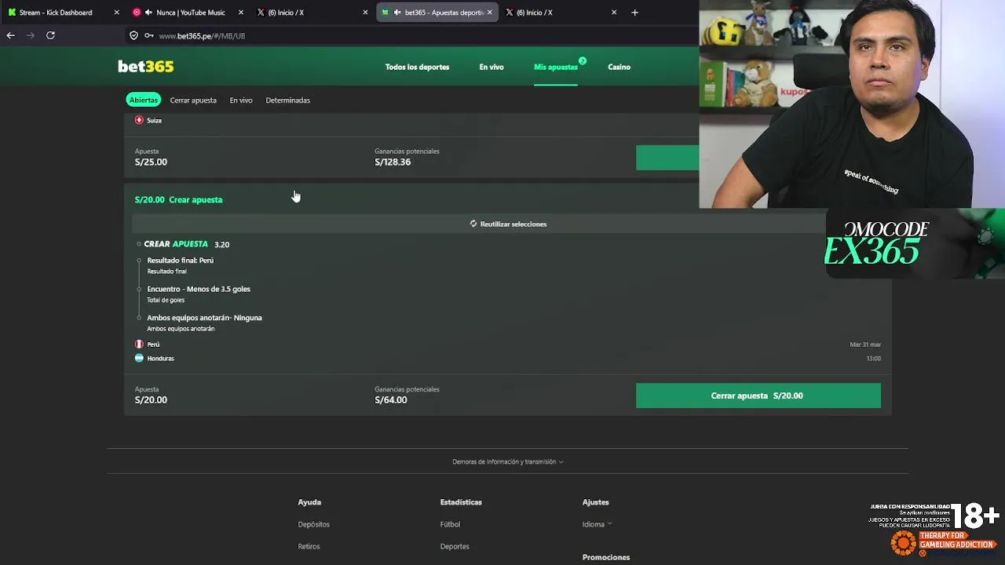
Task: Click Ambos equipos anotarán- Ninguna selection
Action: [x=204, y=318]
